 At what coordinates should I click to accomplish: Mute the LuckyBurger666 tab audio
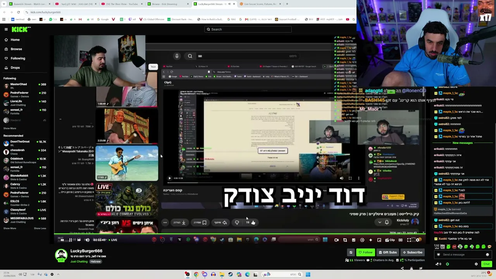click(x=229, y=4)
